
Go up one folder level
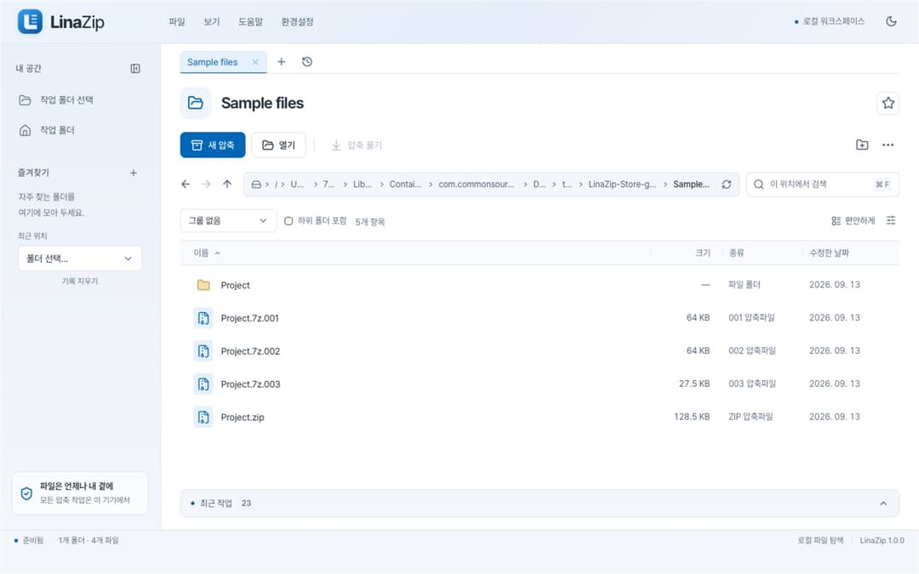coord(227,184)
